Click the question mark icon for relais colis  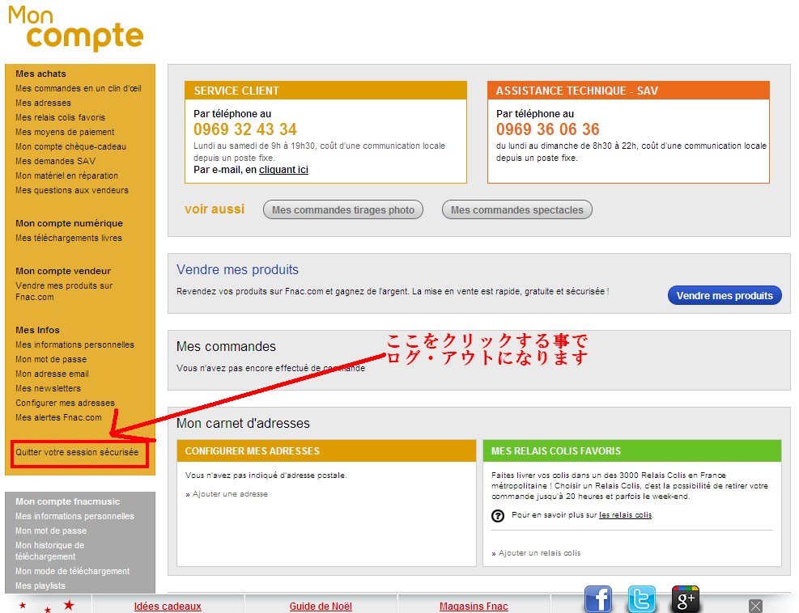[498, 516]
